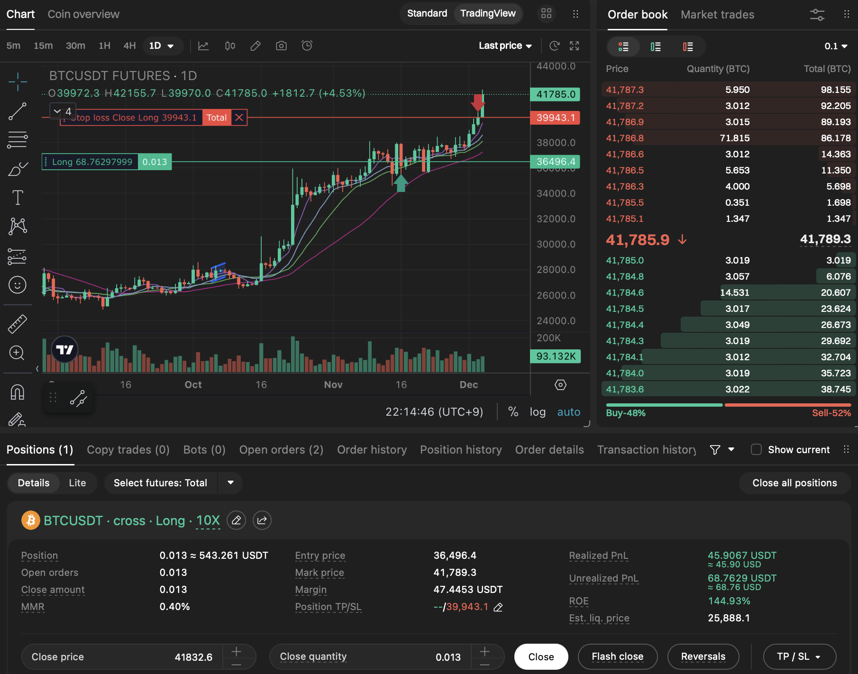The height and width of the screenshot is (674, 858).
Task: Collapse the drawing toolbar side arrow
Action: (x=37, y=369)
